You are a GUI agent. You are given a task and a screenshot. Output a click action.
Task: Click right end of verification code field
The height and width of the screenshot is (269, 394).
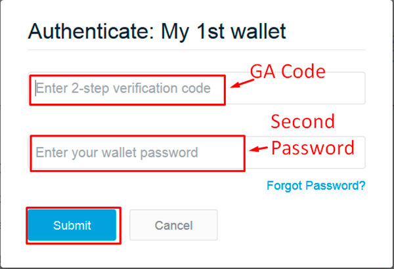click(x=352, y=94)
